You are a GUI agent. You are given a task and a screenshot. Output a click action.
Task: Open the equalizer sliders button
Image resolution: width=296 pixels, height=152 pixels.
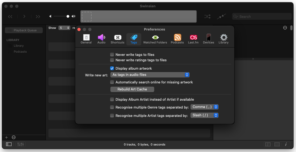click(21, 144)
